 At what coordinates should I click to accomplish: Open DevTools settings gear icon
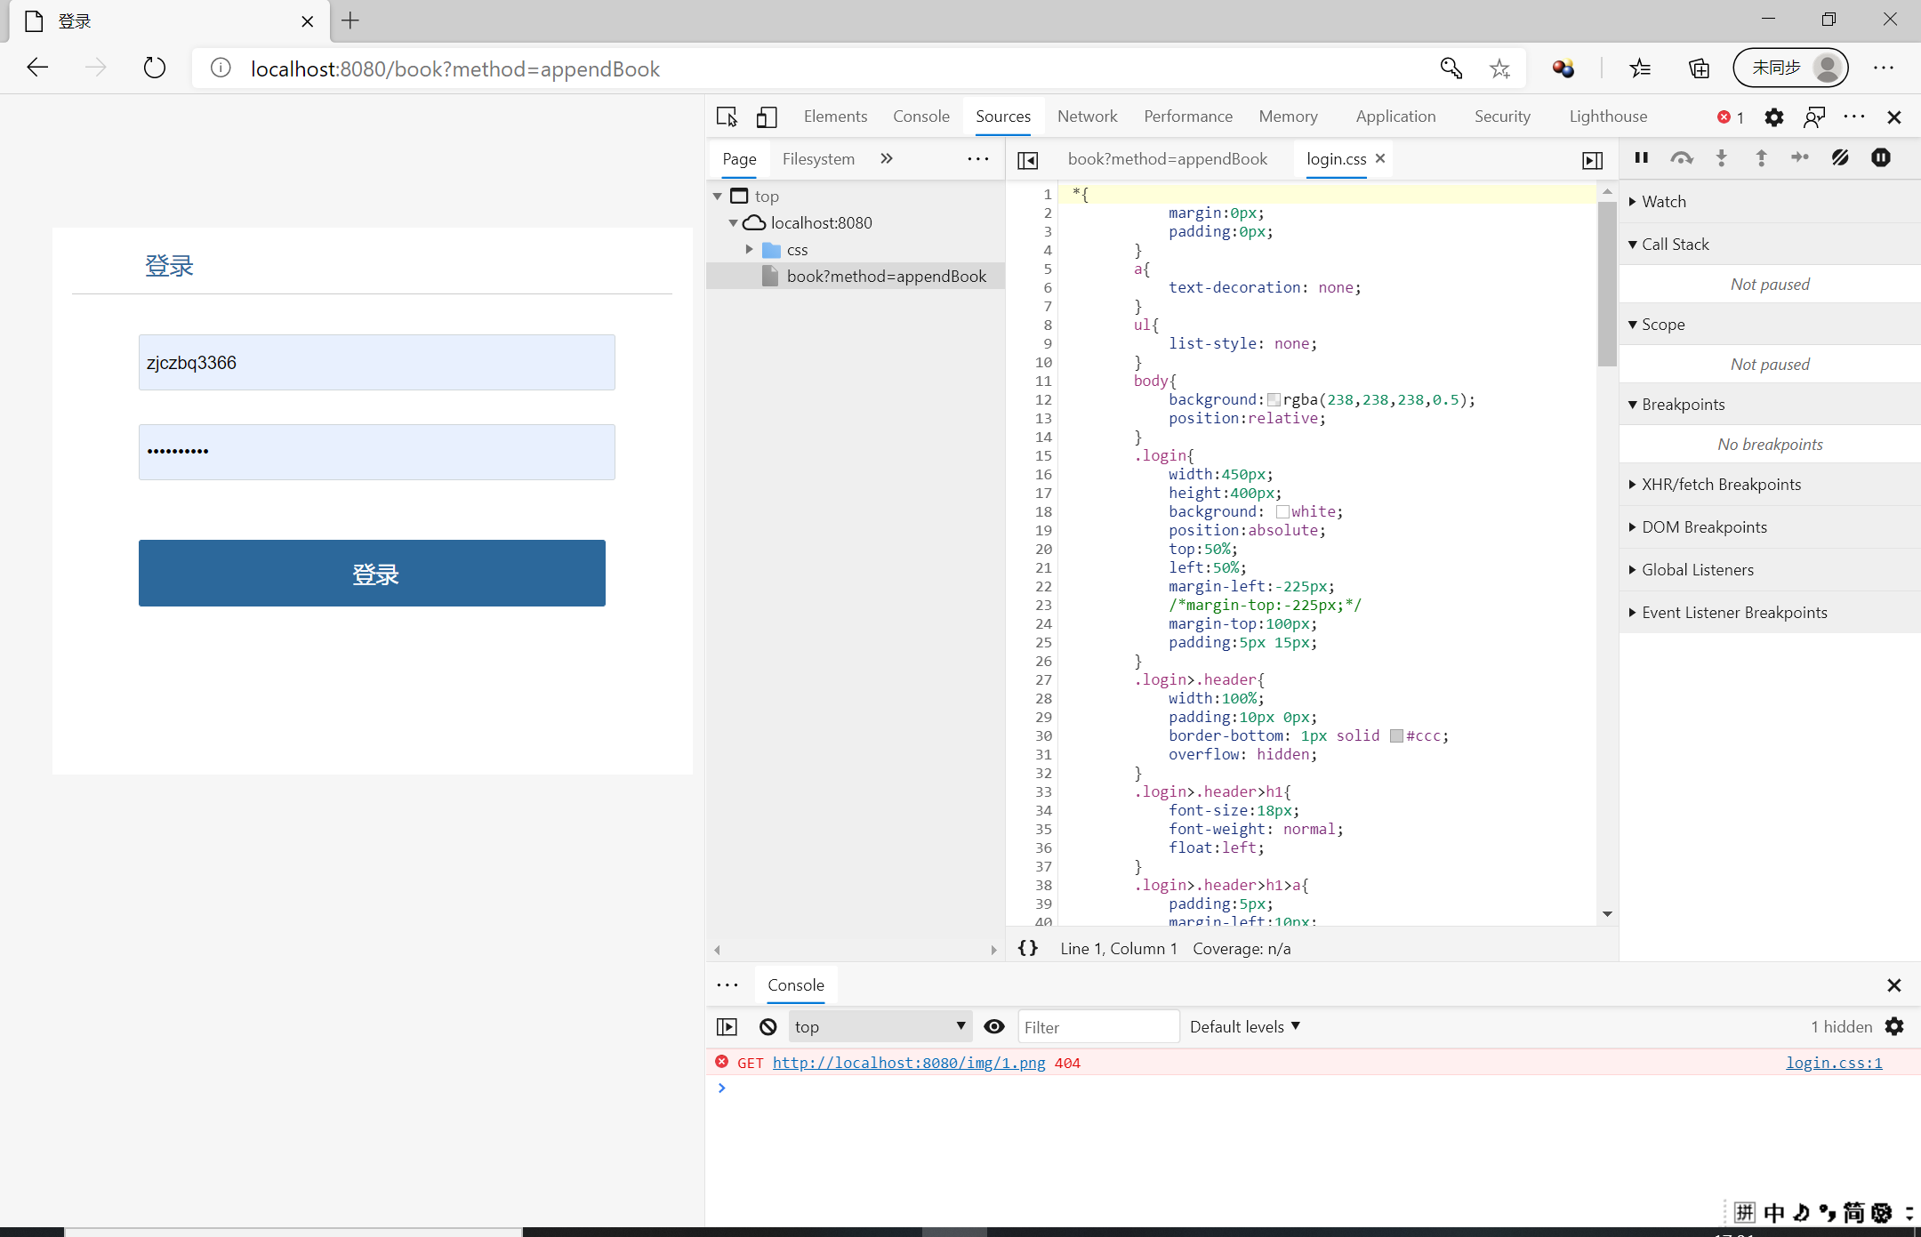[x=1773, y=116]
